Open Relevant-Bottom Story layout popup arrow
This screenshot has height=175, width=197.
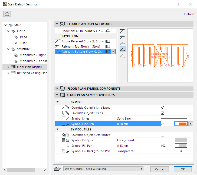(113, 52)
